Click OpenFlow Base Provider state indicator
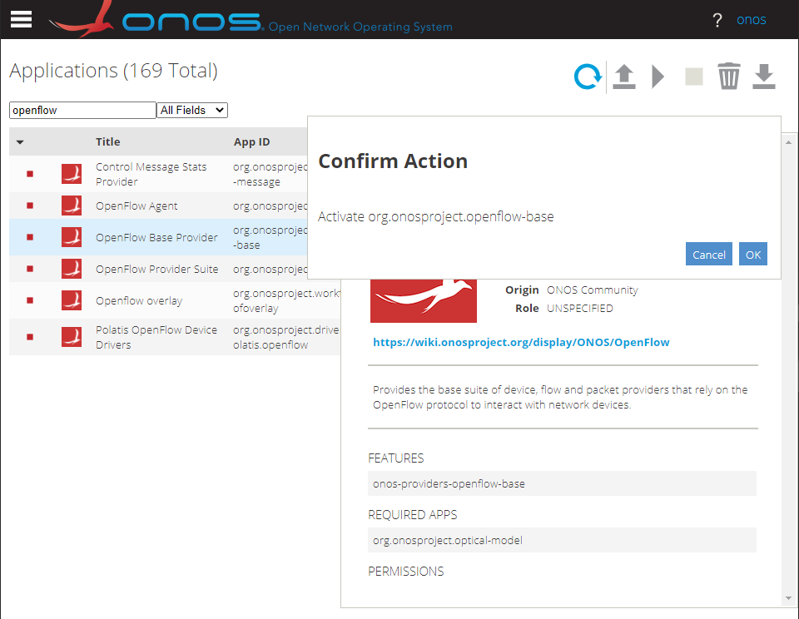 coord(30,237)
